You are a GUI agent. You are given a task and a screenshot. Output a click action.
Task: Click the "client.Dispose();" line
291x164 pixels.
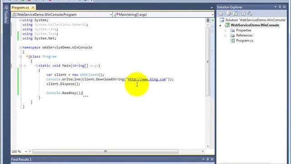tap(63, 84)
